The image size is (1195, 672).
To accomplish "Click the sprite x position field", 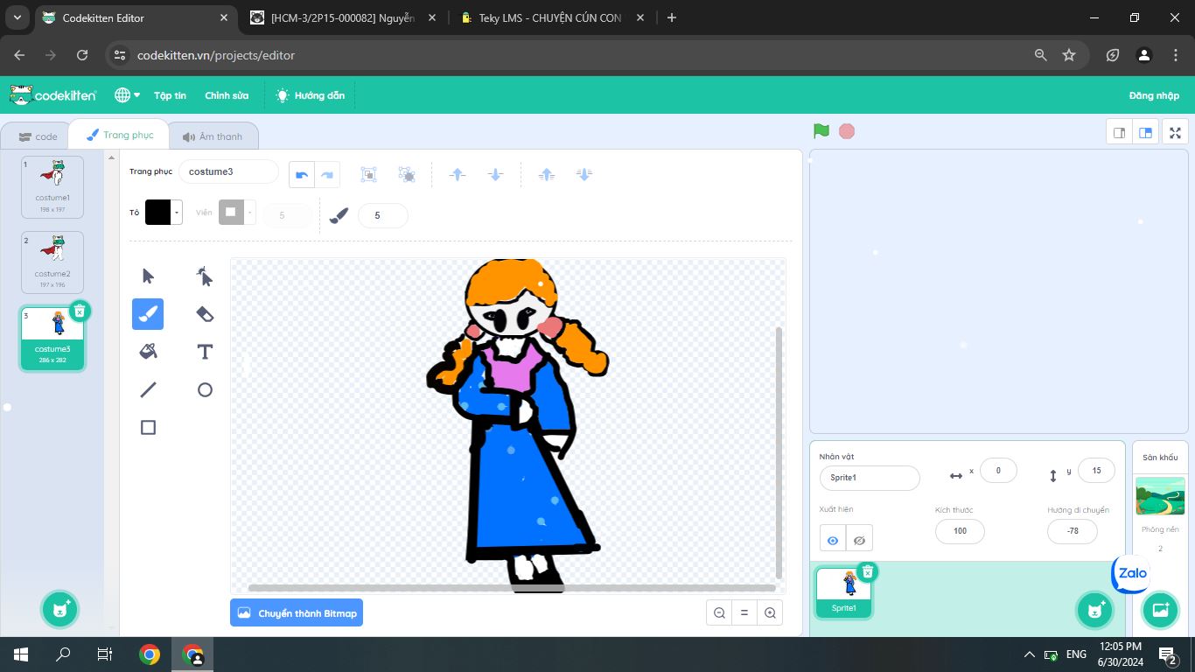I will click(x=998, y=471).
